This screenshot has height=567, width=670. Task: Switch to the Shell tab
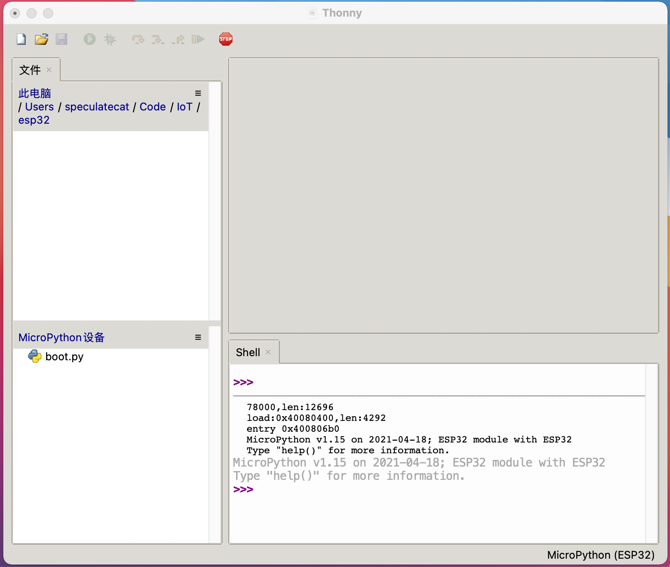248,352
